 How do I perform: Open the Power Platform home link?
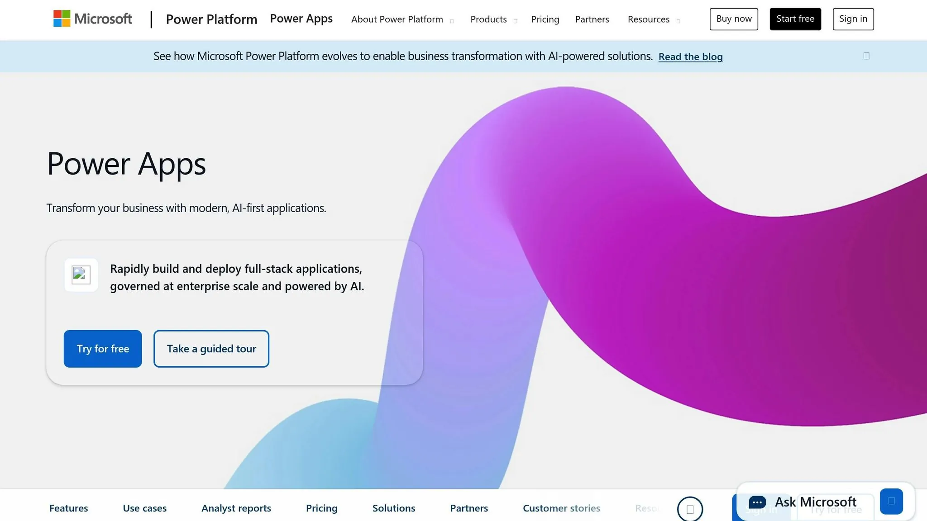pos(211,19)
